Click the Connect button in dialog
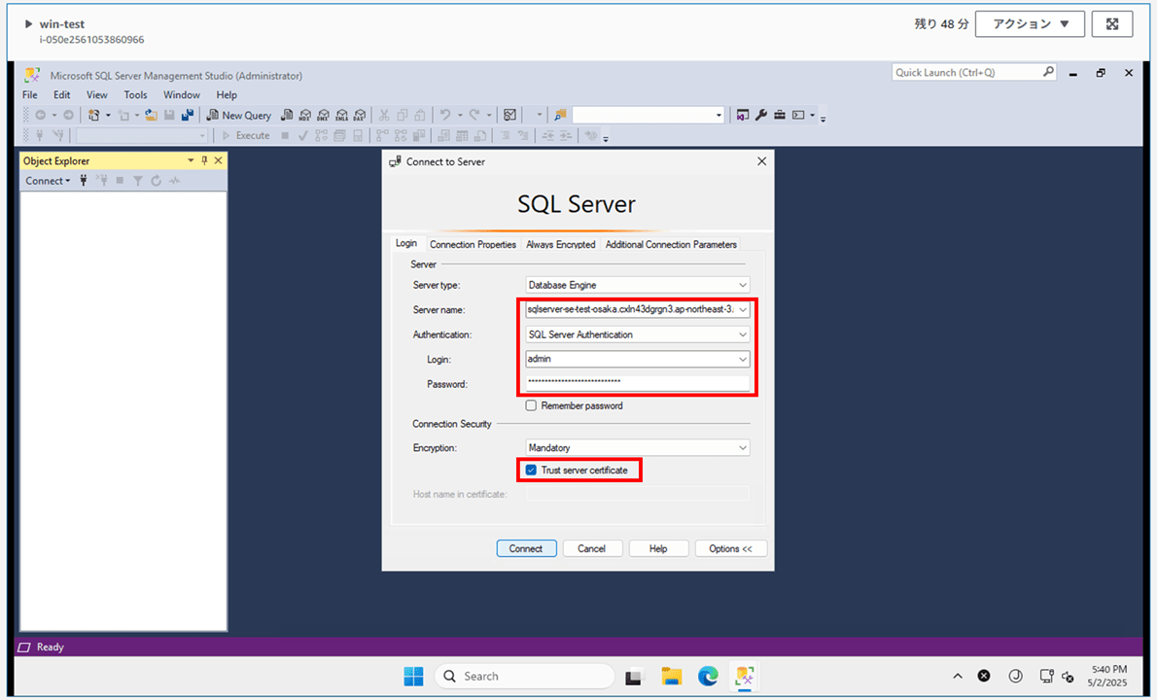 click(526, 548)
